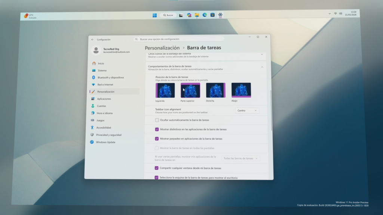Open Privacidad y seguridad settings

114,135
